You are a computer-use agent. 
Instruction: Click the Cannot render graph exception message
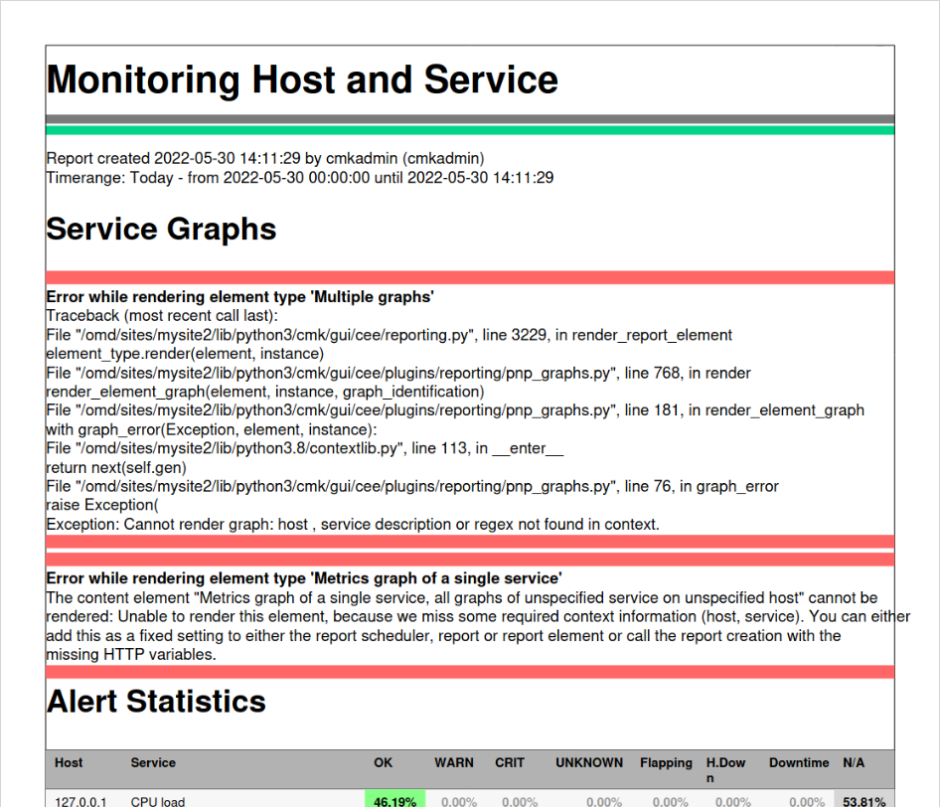pyautogui.click(x=354, y=524)
